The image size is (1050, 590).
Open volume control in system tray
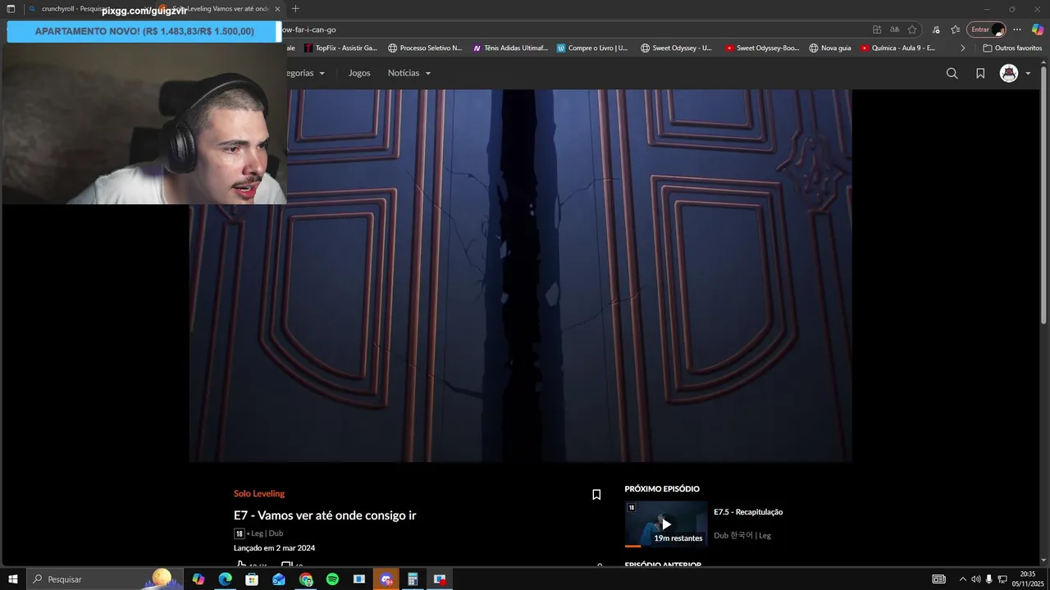click(975, 579)
